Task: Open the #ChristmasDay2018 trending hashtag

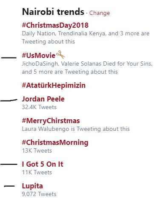Action: coord(55,25)
